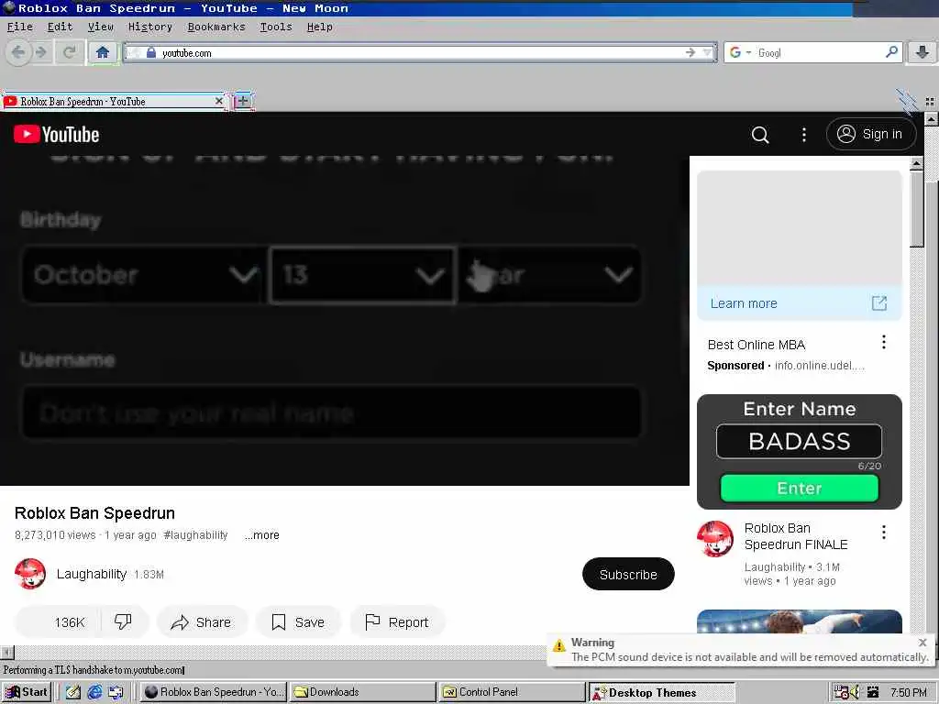Open the browser home page icon
939x704 pixels.
pyautogui.click(x=103, y=52)
